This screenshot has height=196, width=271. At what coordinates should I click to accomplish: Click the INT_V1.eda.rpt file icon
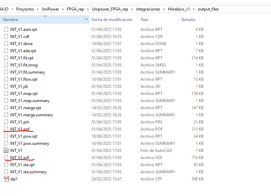pos(6,51)
